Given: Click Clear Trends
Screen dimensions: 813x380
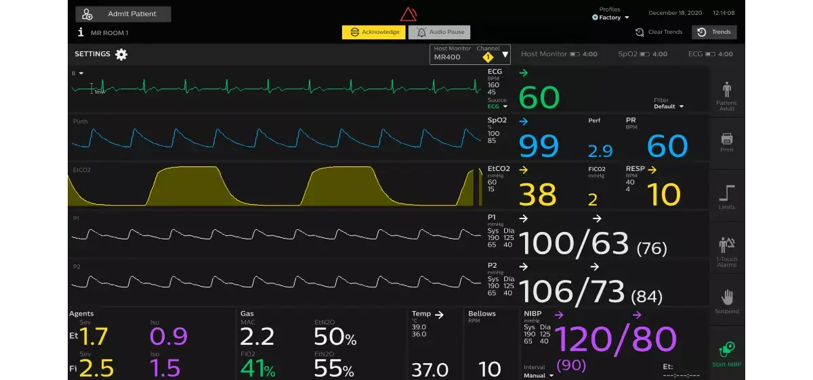Looking at the screenshot, I should [659, 32].
